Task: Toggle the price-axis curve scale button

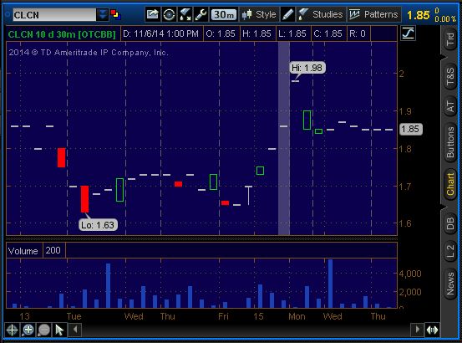Action: [x=408, y=33]
